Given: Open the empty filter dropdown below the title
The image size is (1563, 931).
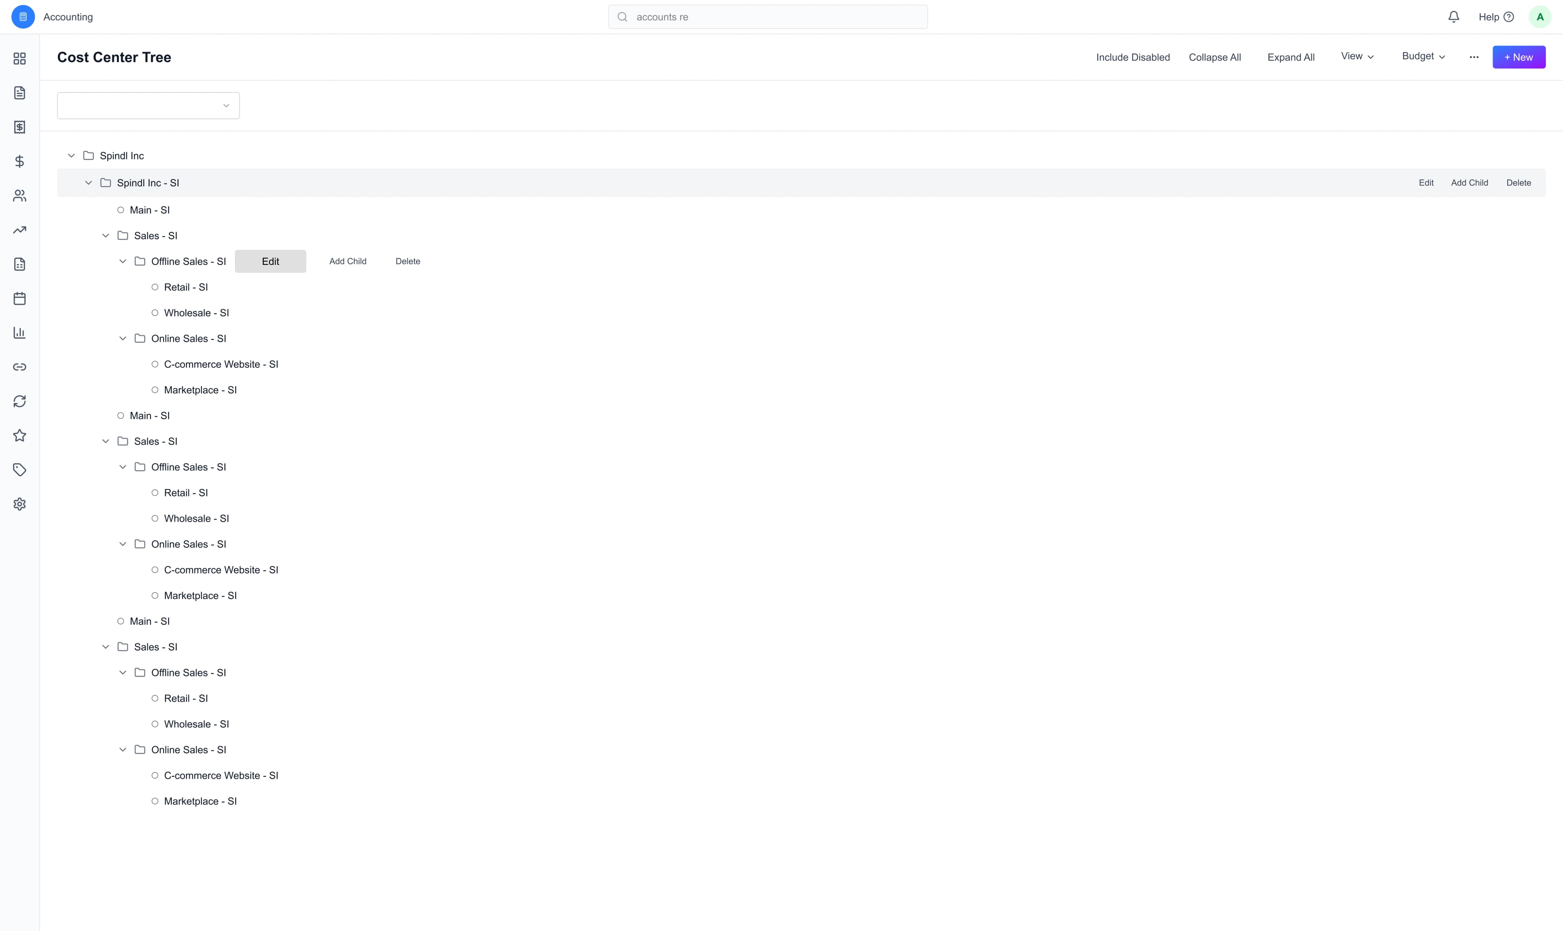Looking at the screenshot, I should tap(148, 105).
